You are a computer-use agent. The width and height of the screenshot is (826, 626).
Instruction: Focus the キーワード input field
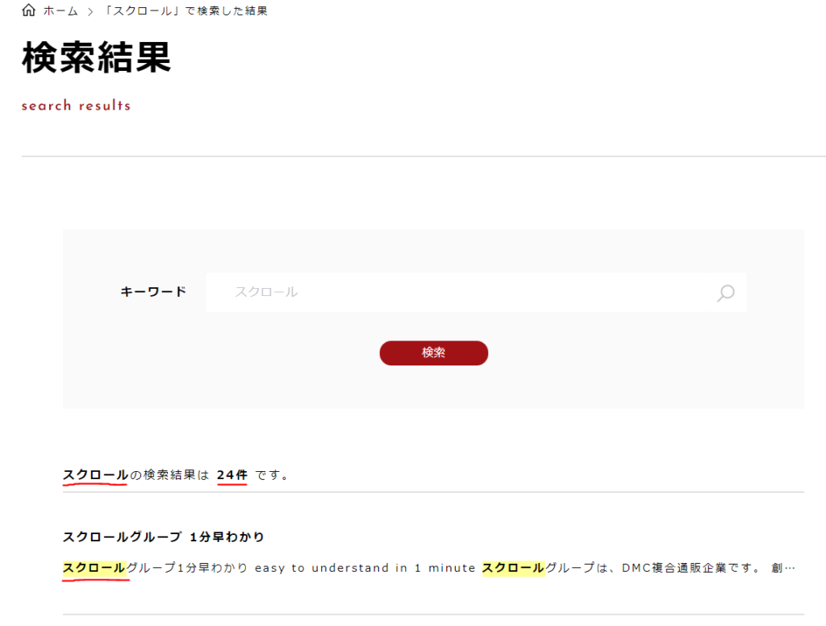476,293
